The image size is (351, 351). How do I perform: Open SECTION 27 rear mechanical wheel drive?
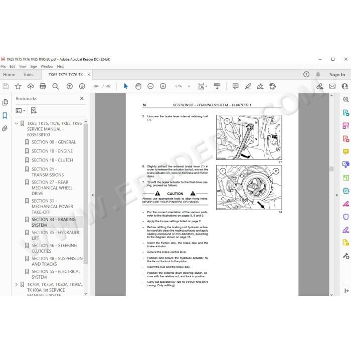(52, 188)
